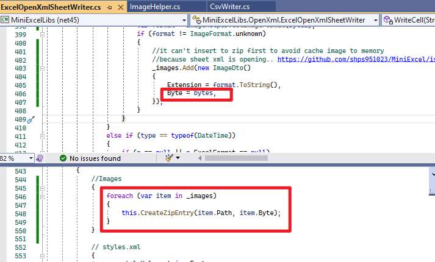Click the C# project icon in navigation bar

pyautogui.click(x=5, y=19)
